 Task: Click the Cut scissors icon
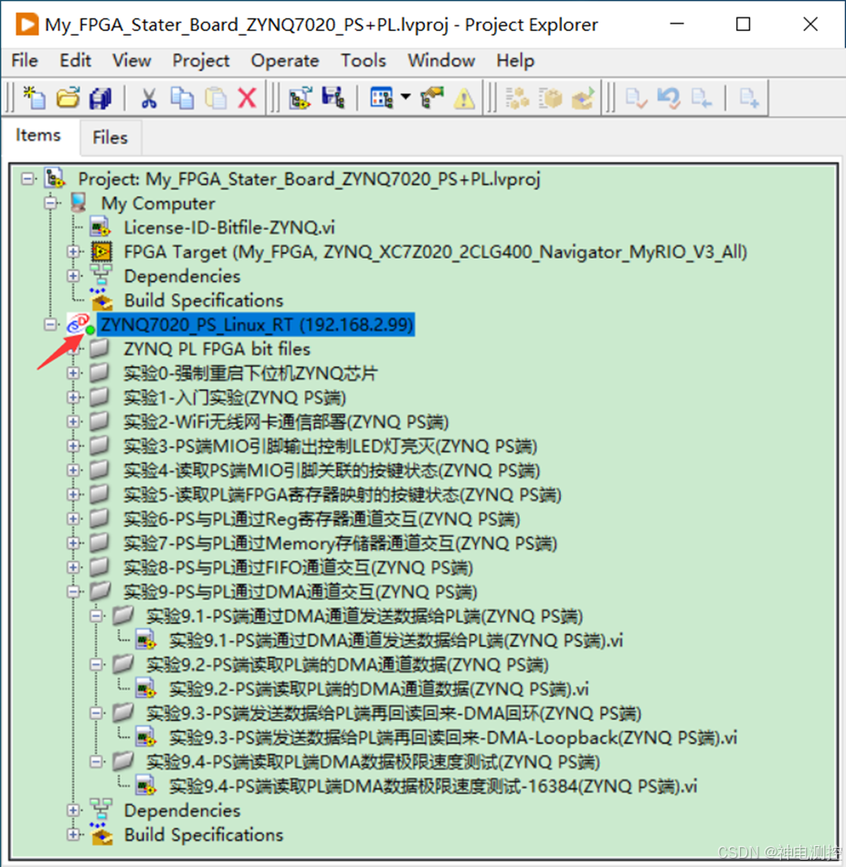pos(148,98)
